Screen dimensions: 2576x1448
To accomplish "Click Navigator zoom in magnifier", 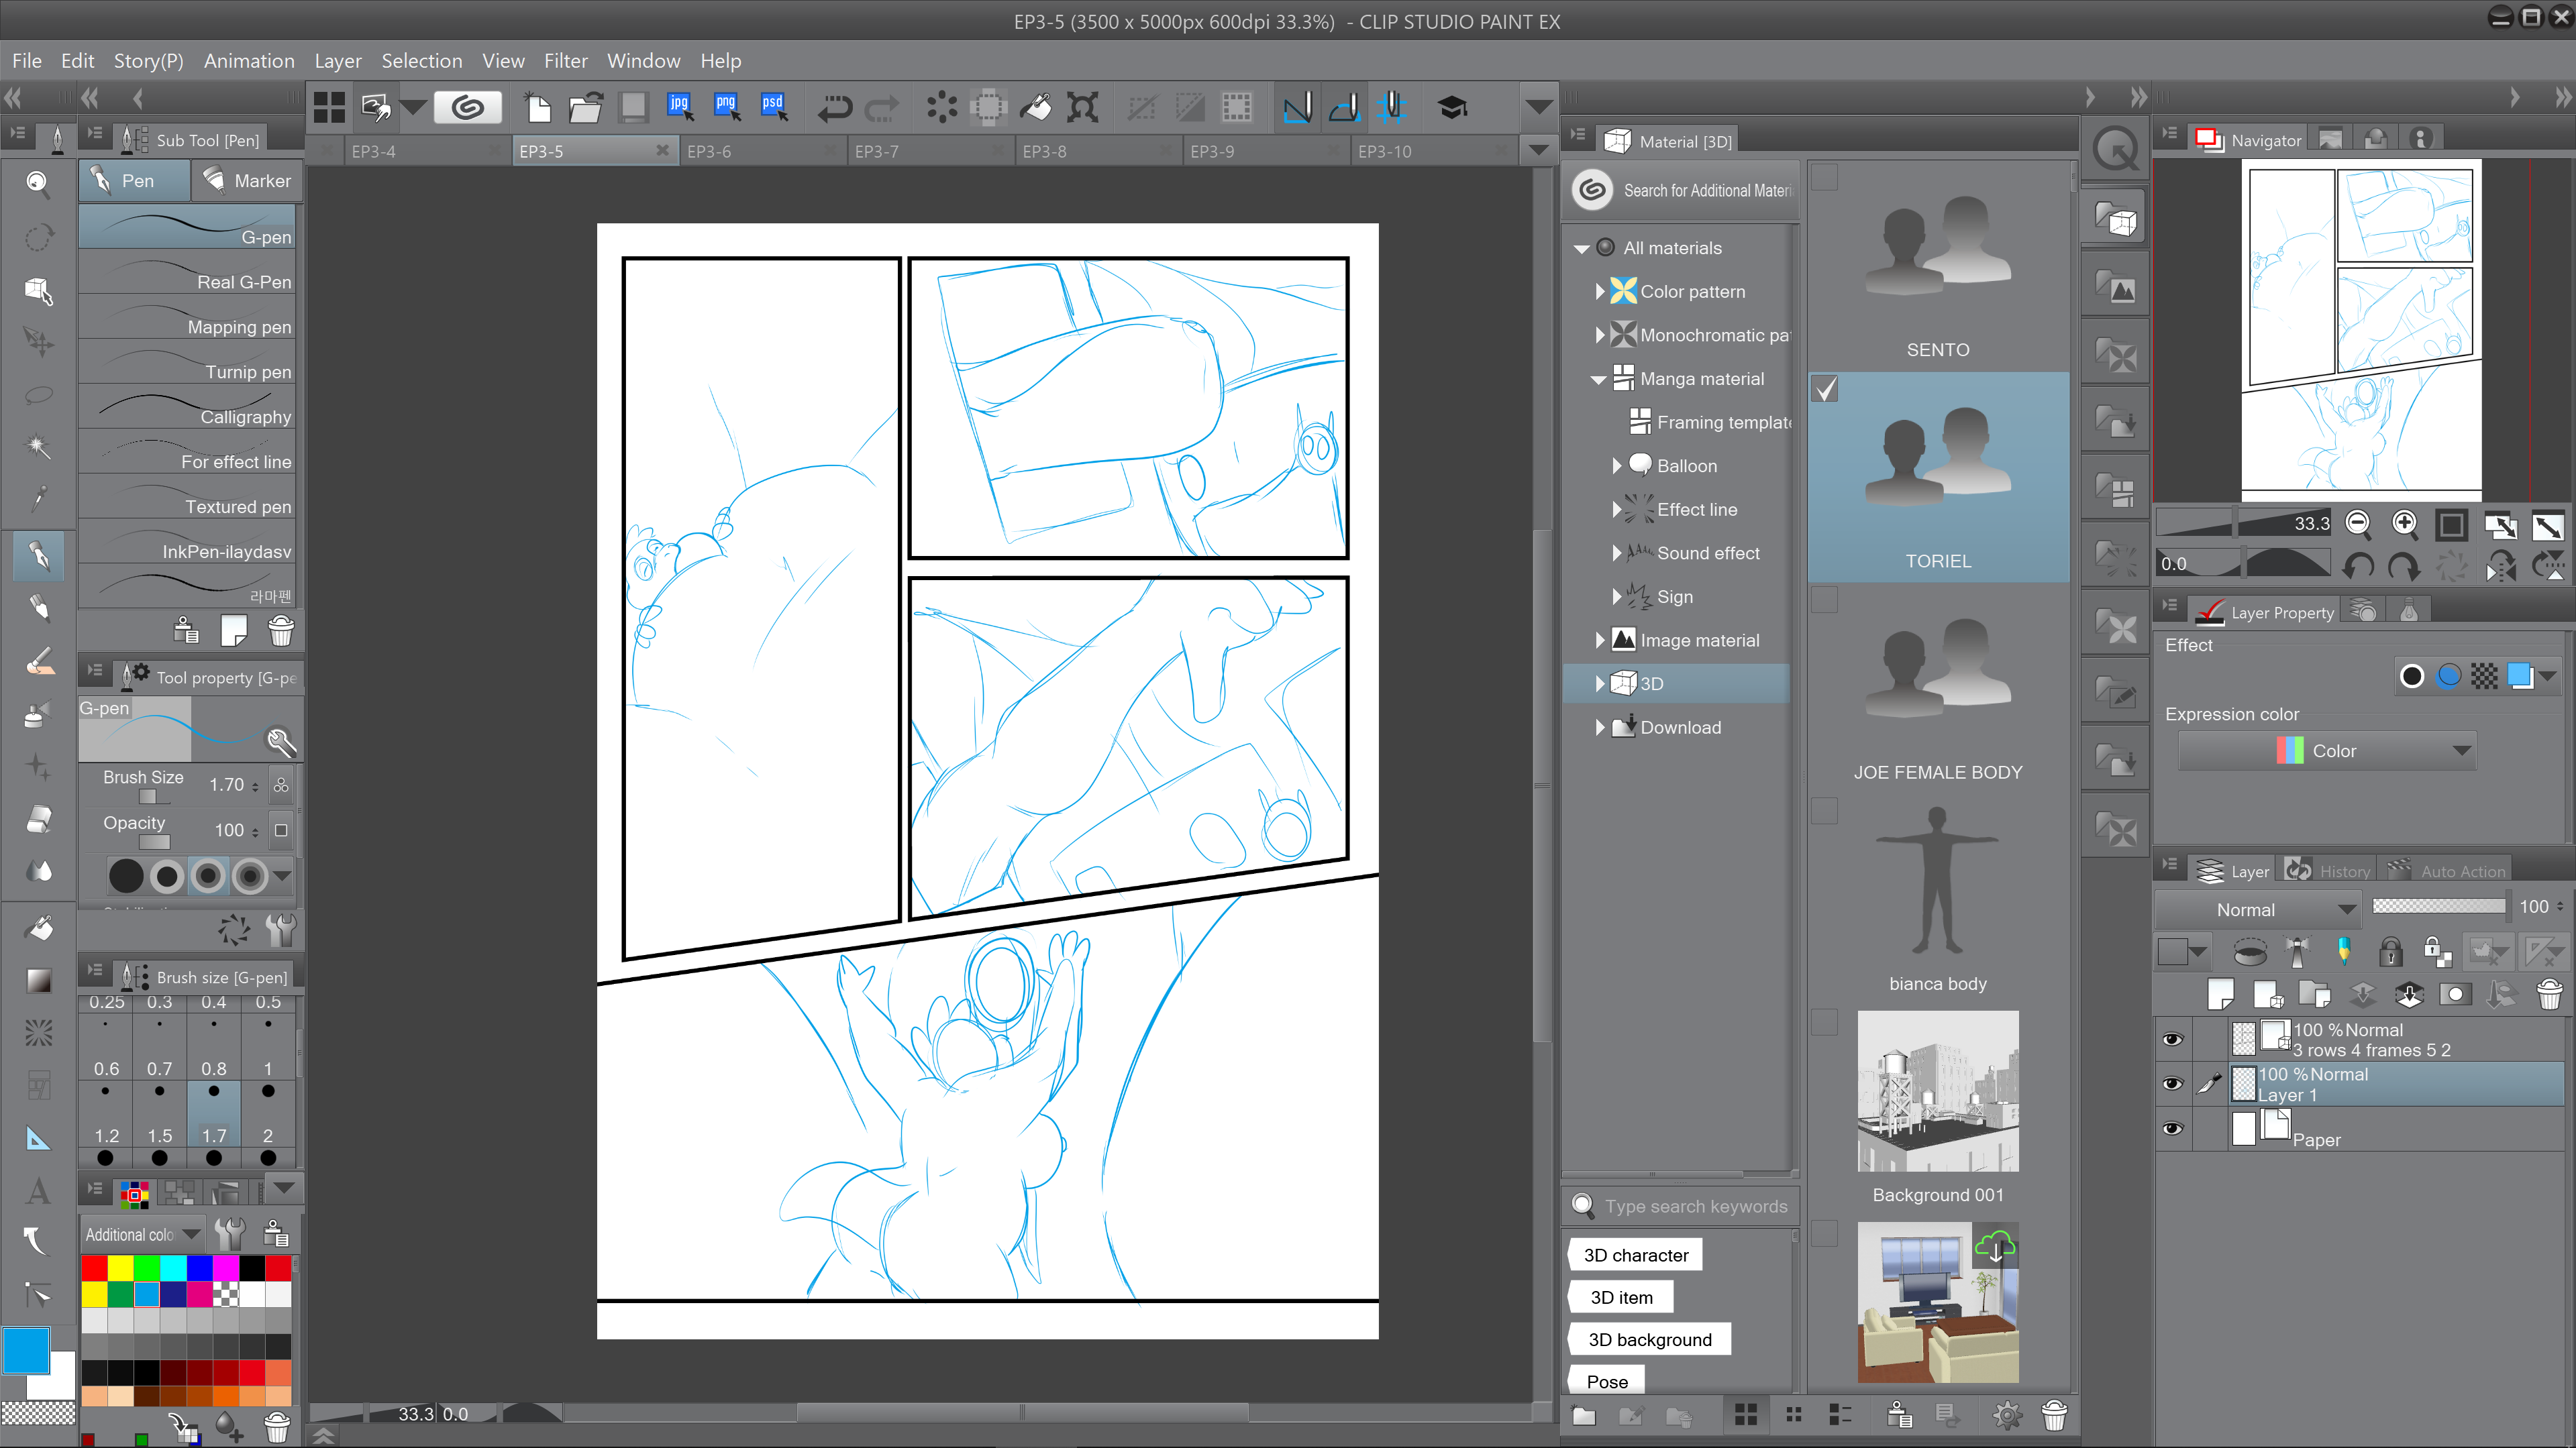I will point(2404,524).
